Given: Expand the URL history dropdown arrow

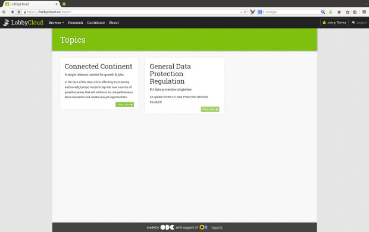Looking at the screenshot, I should (x=242, y=12).
